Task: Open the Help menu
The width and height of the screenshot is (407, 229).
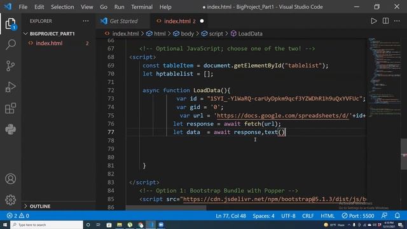Action: (165, 7)
